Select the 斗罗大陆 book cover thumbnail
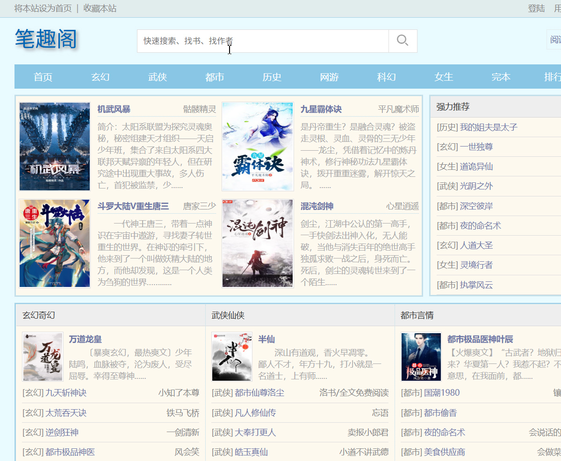 click(55, 243)
